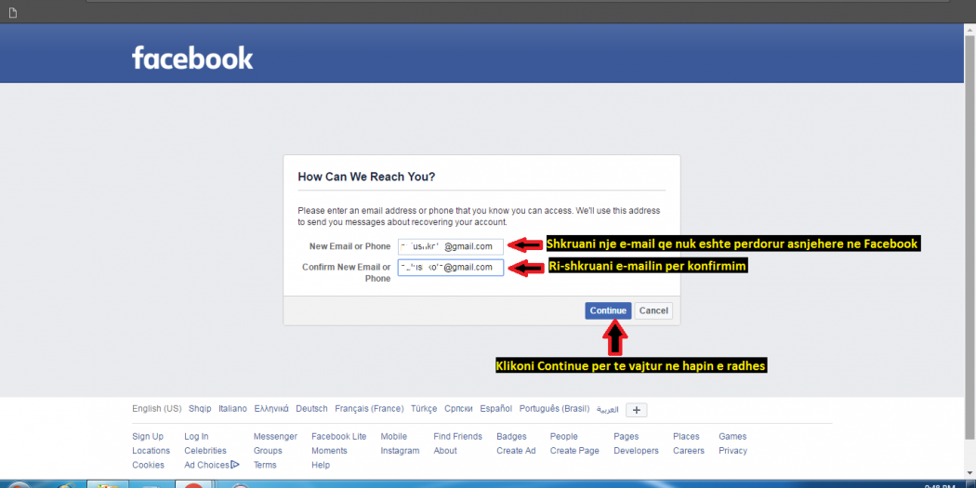Image resolution: width=976 pixels, height=488 pixels.
Task: Open the Developers footer link
Action: click(x=636, y=451)
